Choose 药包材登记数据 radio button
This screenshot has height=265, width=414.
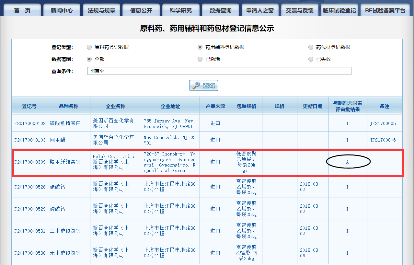311,47
